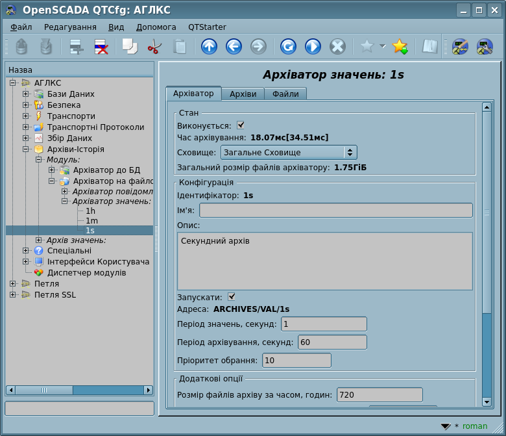The image size is (506, 436).
Task: Click the Refresh page toolbar icon
Action: pyautogui.click(x=288, y=47)
